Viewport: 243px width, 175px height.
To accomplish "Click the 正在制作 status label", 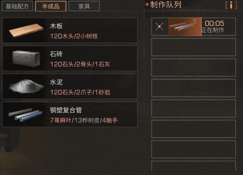I will [x=213, y=30].
